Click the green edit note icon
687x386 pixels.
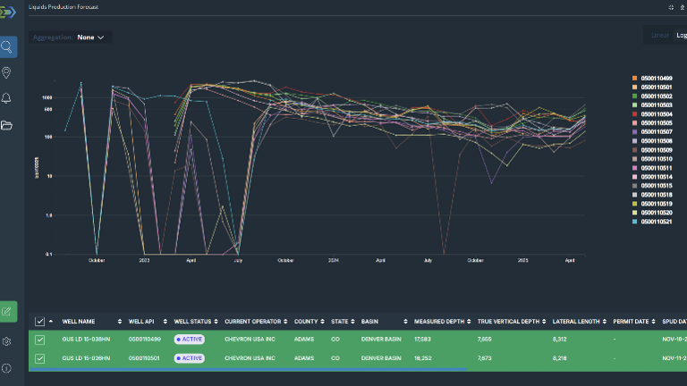point(8,312)
